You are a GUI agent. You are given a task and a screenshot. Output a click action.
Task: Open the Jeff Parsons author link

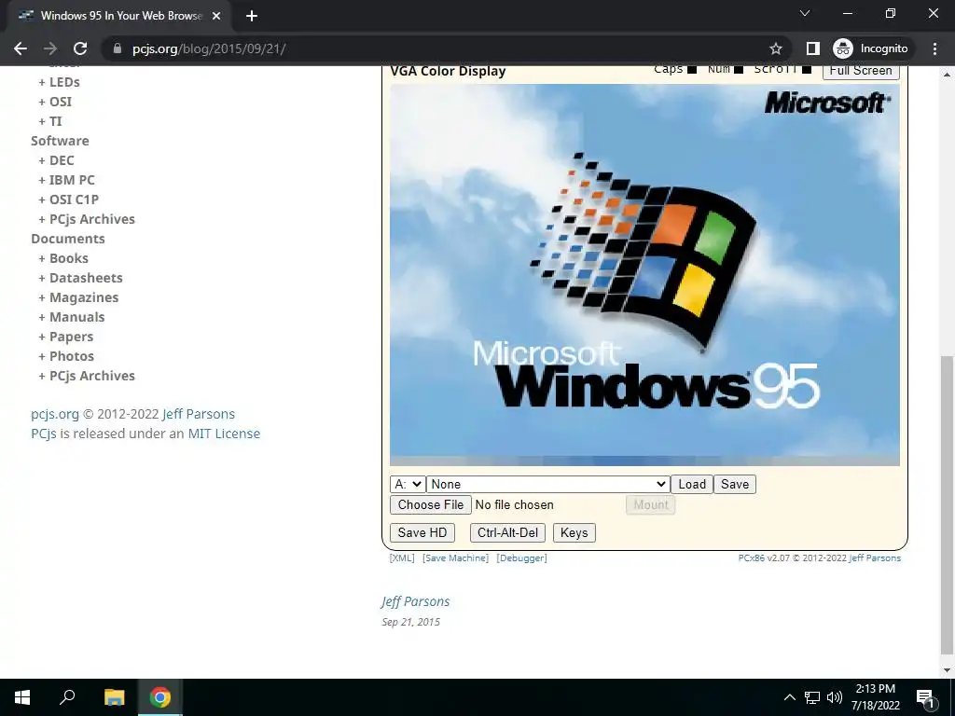(x=415, y=601)
